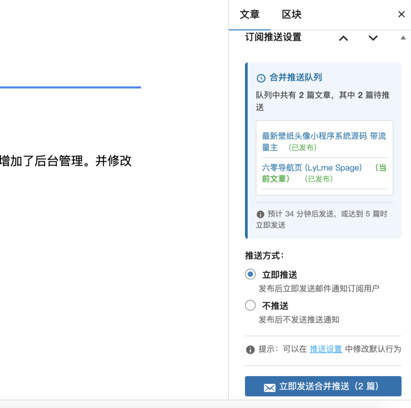Select the 不推送 radio option
Screen dimensions: 411x408
[250, 305]
